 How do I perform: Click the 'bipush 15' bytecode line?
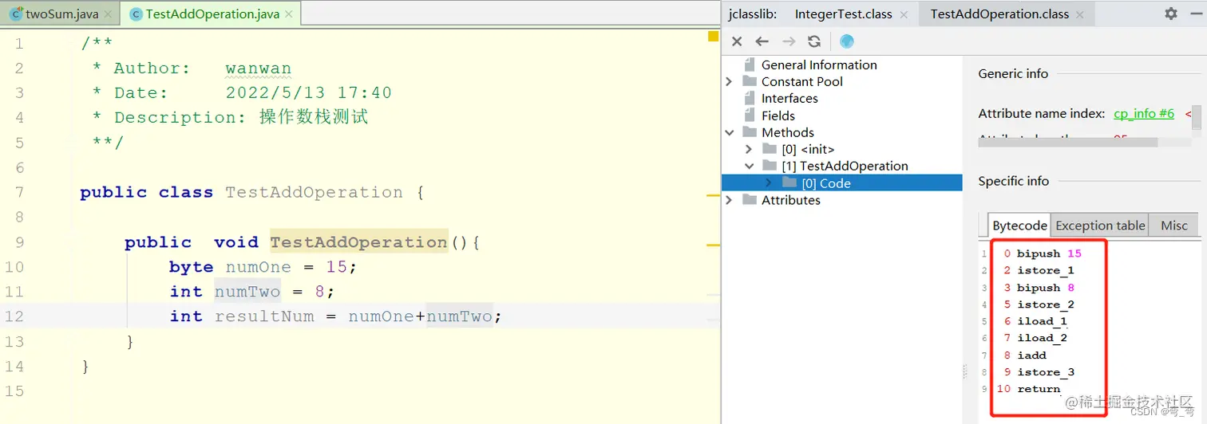click(x=1049, y=253)
